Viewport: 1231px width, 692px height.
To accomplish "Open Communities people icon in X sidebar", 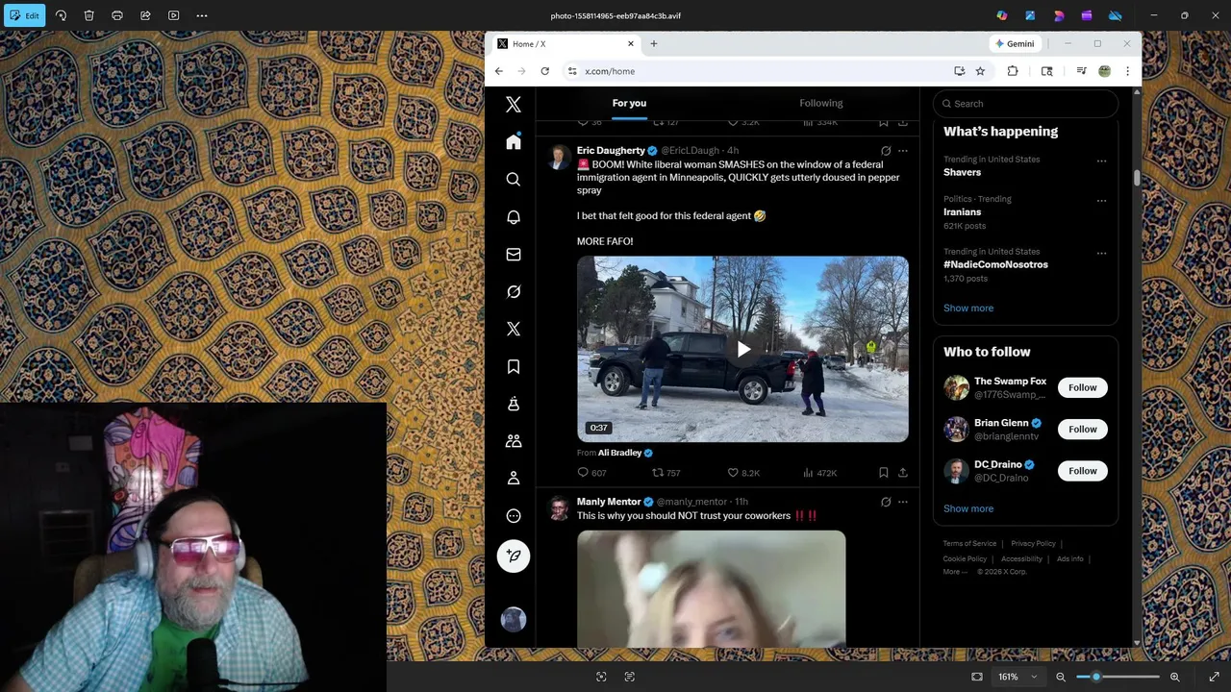I will (514, 441).
